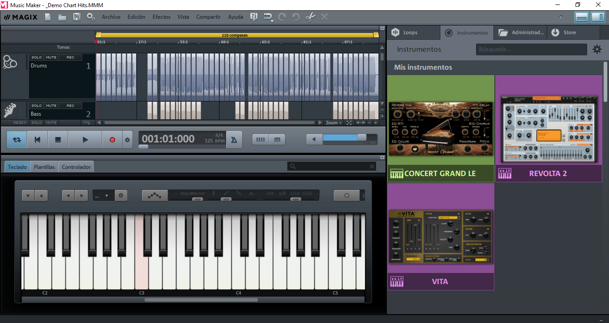609x323 pixels.
Task: Shift keyboard octave up arrow
Action: pos(41,195)
